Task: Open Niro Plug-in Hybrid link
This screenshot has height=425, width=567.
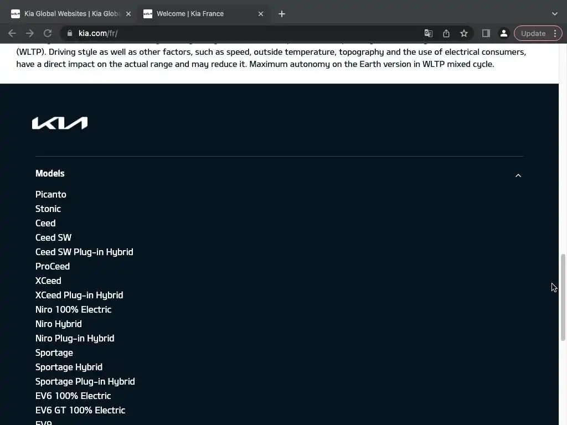Action: coord(75,339)
